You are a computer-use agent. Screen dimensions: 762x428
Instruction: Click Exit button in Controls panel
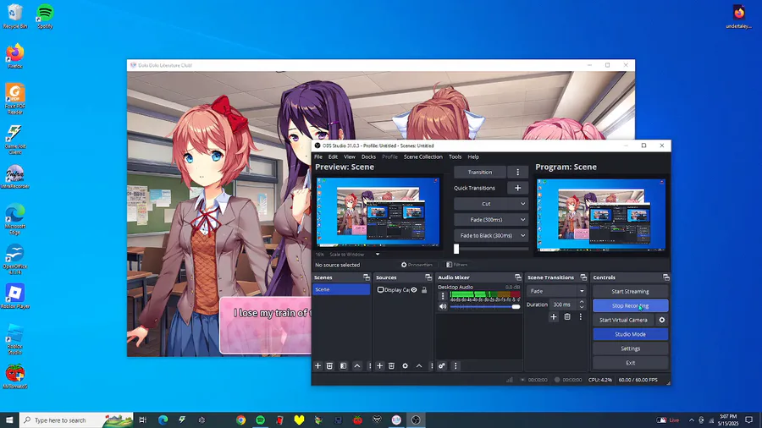click(x=630, y=363)
